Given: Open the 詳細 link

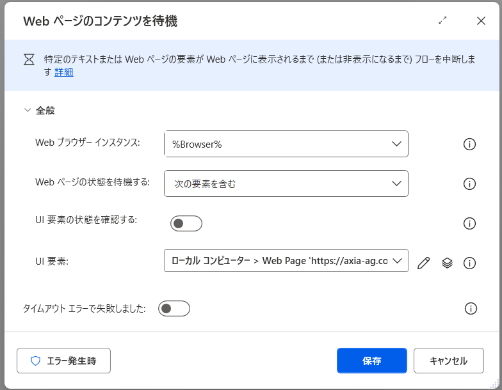Looking at the screenshot, I should (x=63, y=72).
